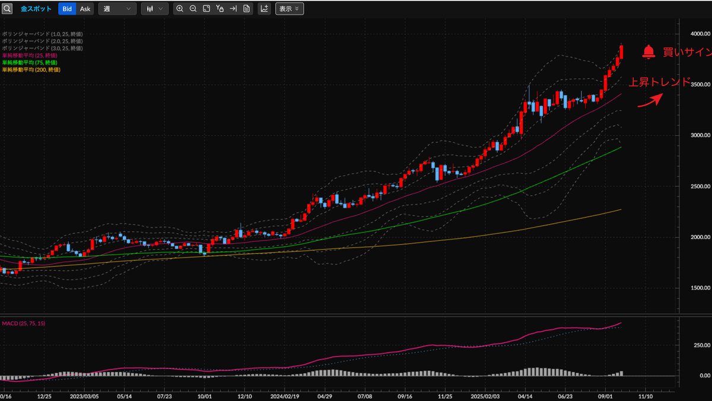Jump to latest candle arrow icon
This screenshot has width=712, height=401.
[233, 9]
